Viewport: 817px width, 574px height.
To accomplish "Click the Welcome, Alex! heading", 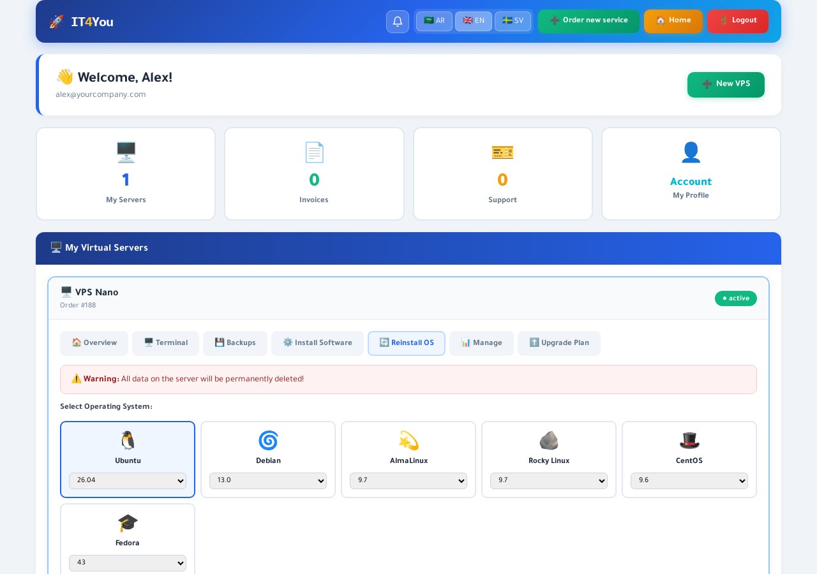I will pyautogui.click(x=114, y=78).
